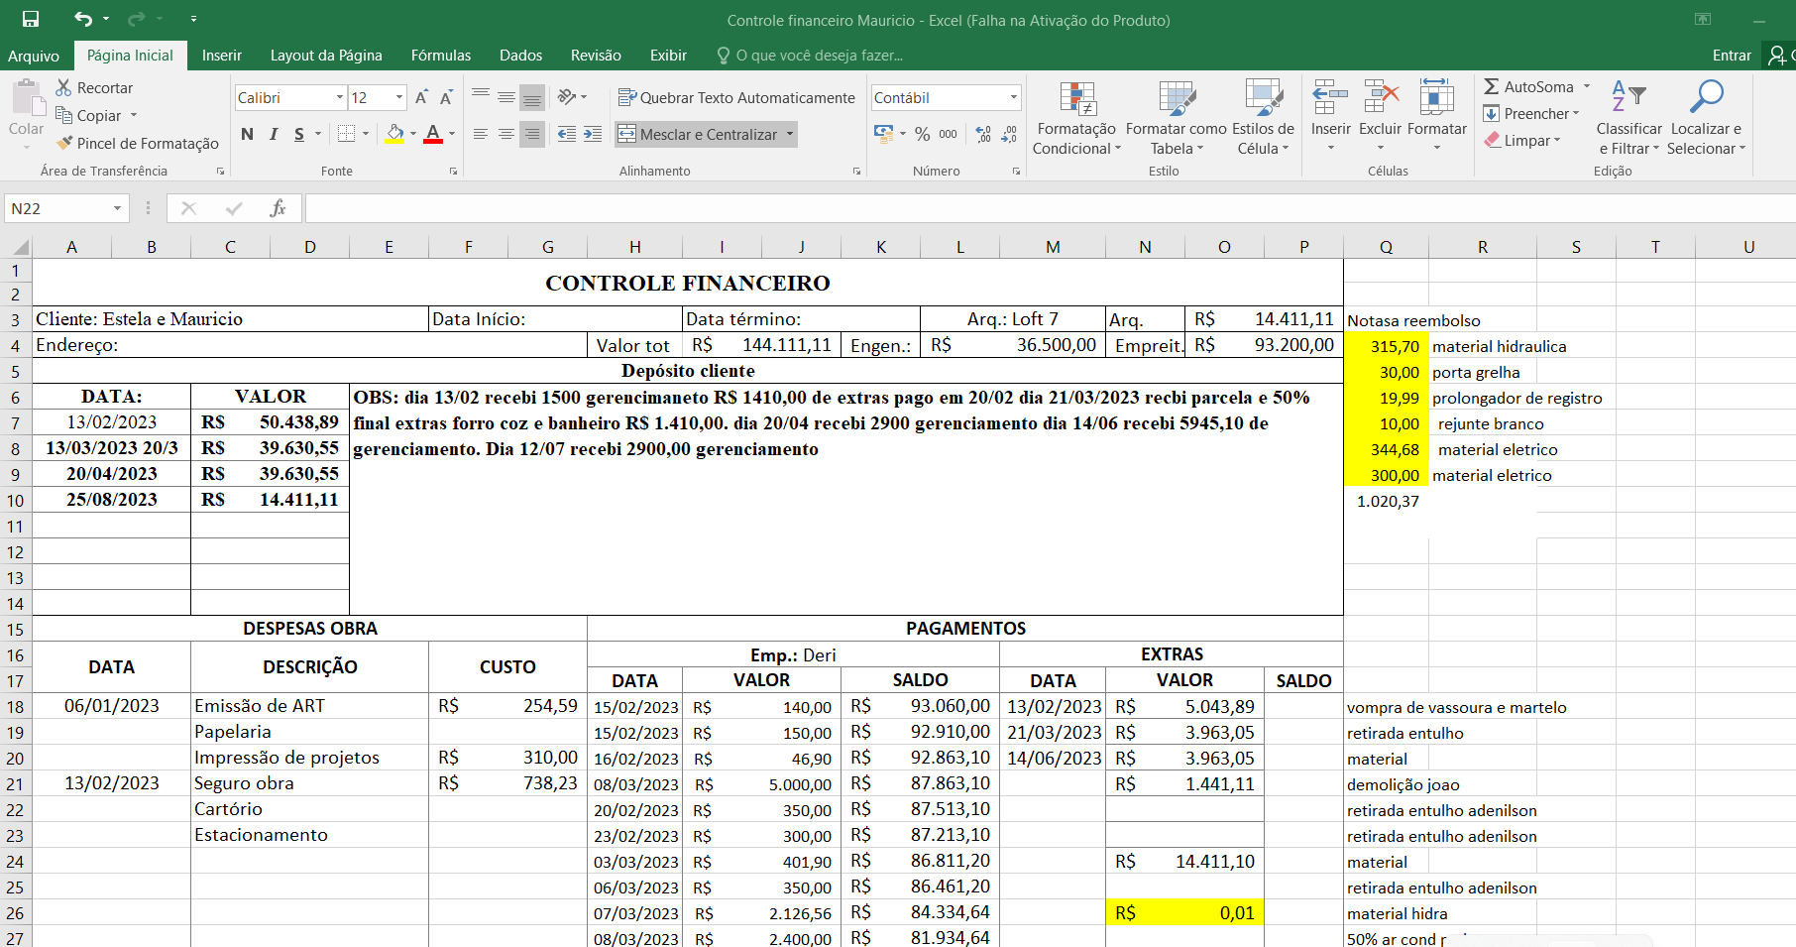This screenshot has height=947, width=1796.
Task: Open the font size 12 dropdown
Action: tap(399, 97)
